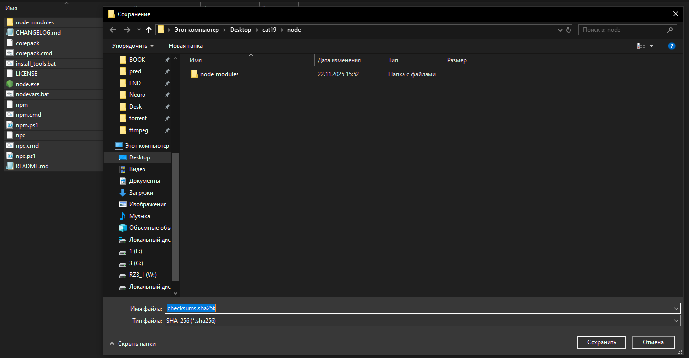This screenshot has height=358, width=689.
Task: Go forward using the forward arrow
Action: (x=127, y=30)
